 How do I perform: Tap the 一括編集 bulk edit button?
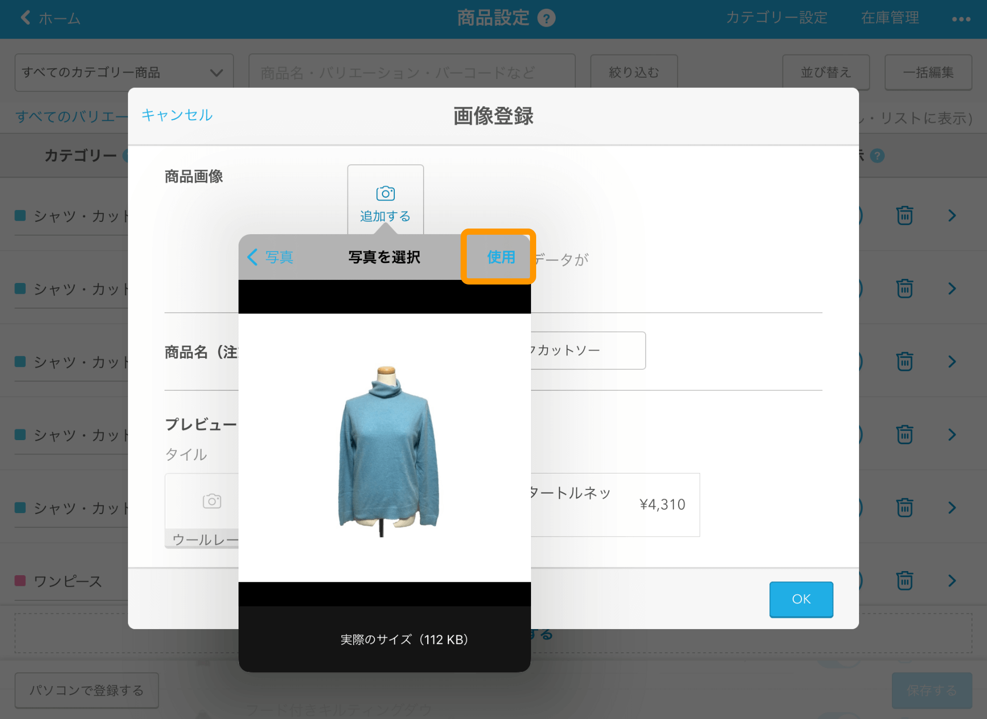coord(928,72)
